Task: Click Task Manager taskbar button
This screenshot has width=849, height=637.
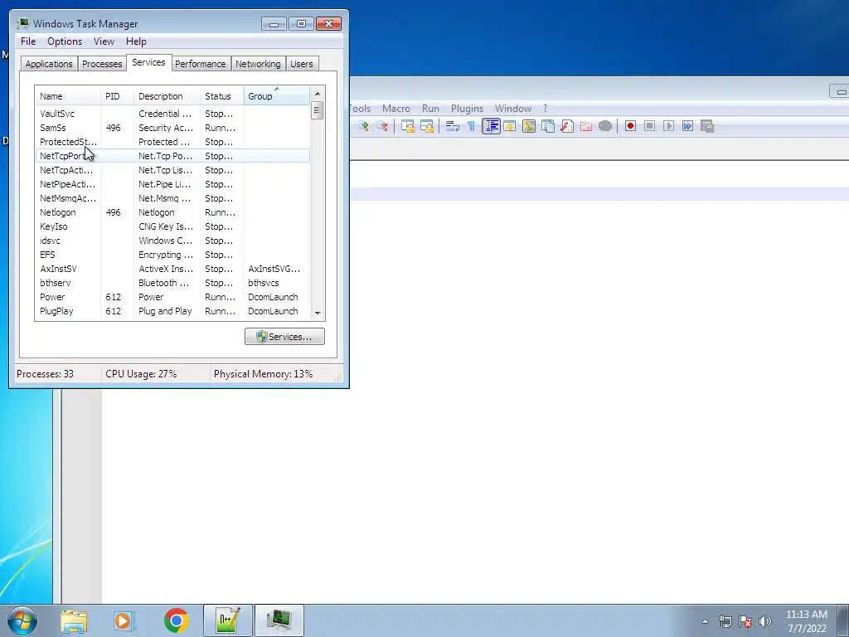Action: pos(279,620)
